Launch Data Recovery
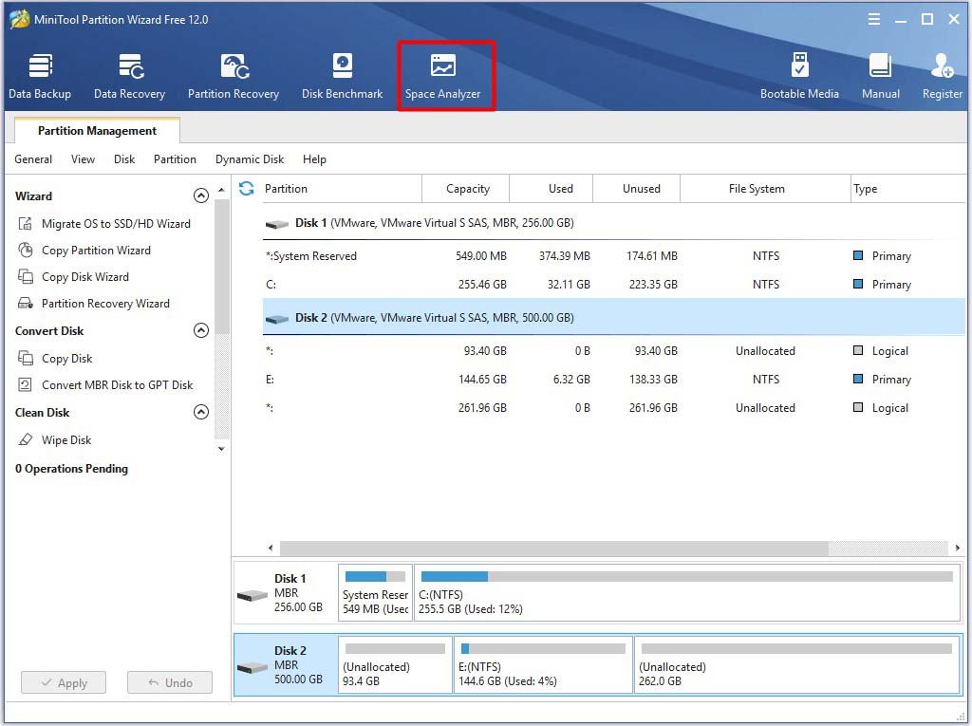 pyautogui.click(x=129, y=76)
